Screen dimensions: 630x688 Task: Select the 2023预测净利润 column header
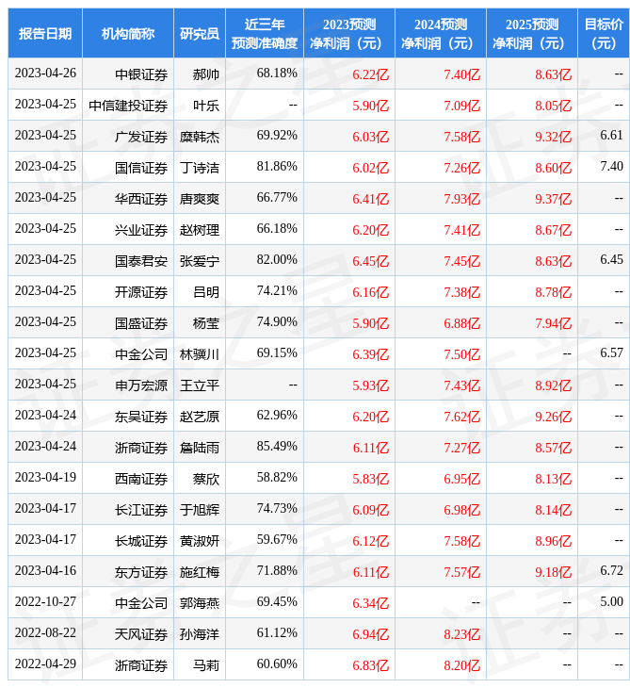tap(349, 33)
